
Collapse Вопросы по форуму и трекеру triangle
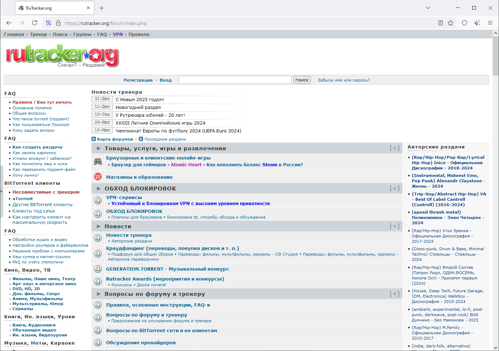coord(99,294)
